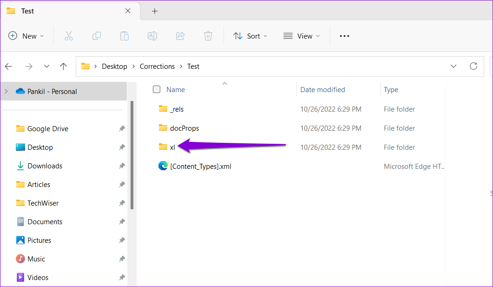Open the View layout dropdown
The width and height of the screenshot is (493, 287).
tap(302, 36)
